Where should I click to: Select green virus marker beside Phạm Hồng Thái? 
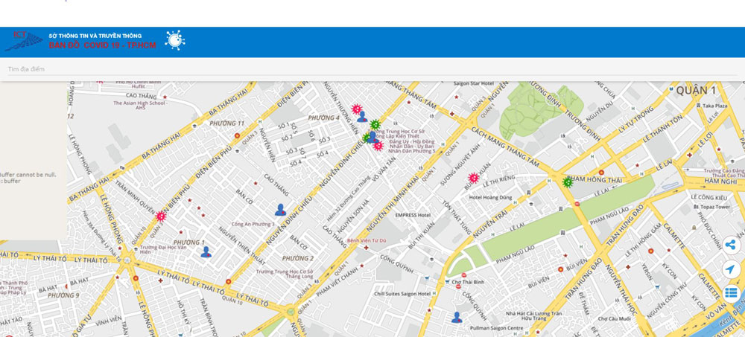[567, 182]
